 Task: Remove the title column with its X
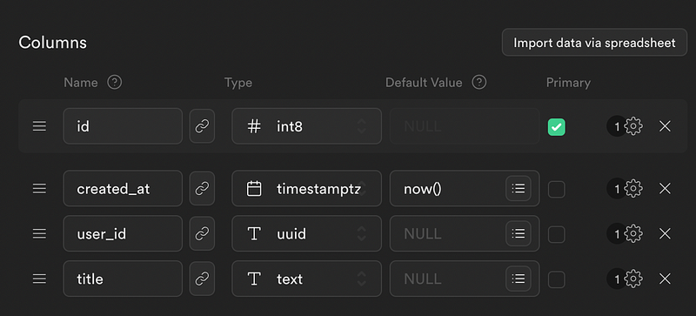click(665, 279)
